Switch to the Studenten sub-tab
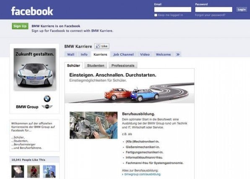Image resolution: width=250 pixels, height=179 pixels. (x=96, y=65)
